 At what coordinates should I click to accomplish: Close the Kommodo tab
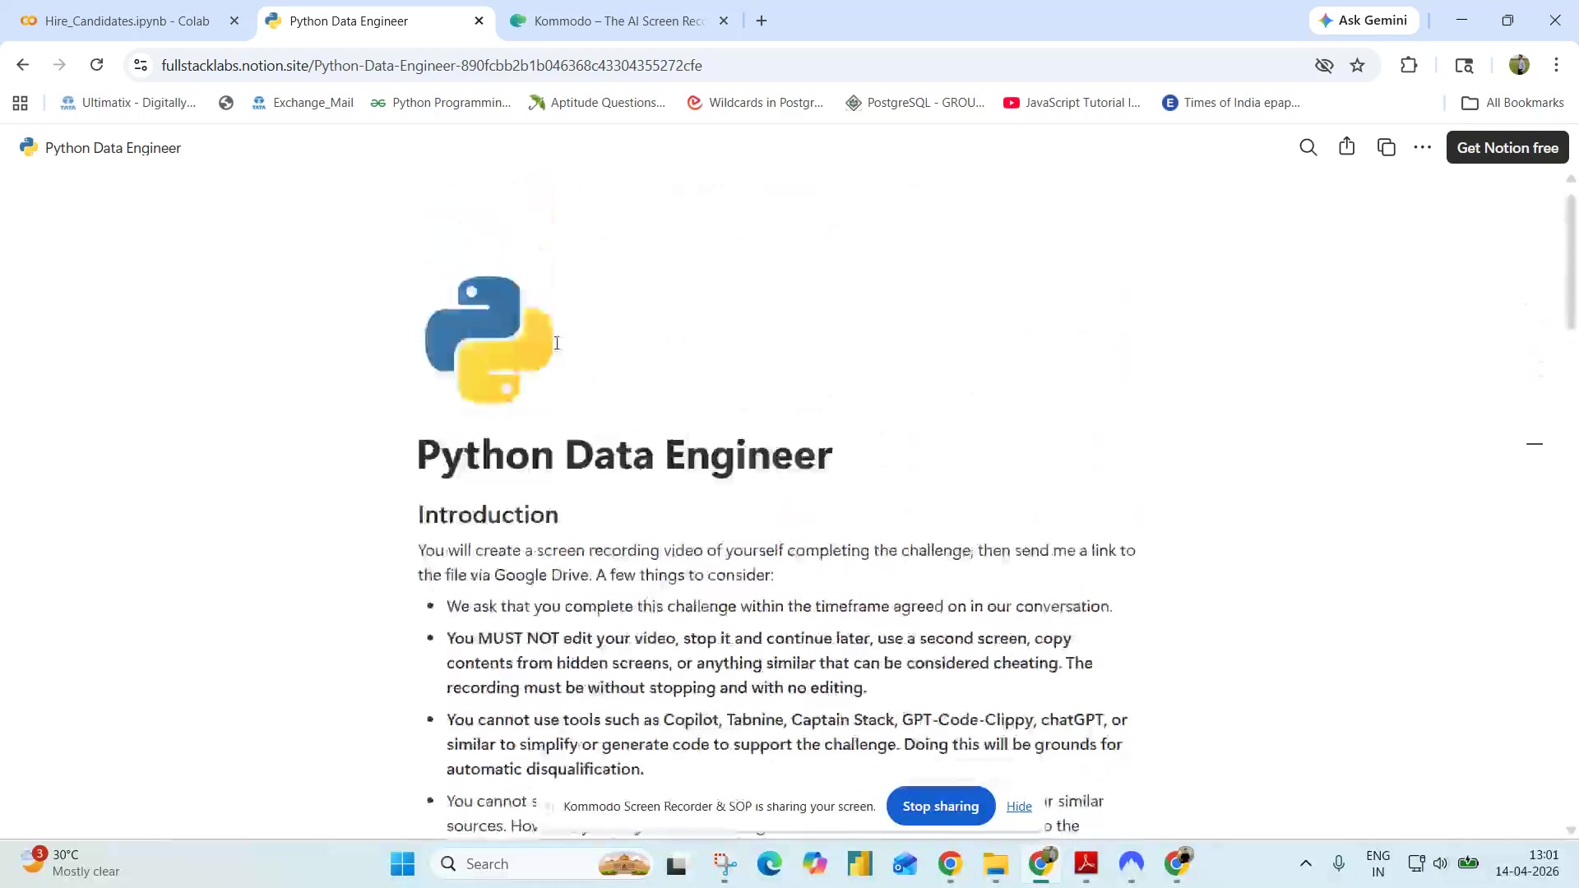(x=724, y=21)
